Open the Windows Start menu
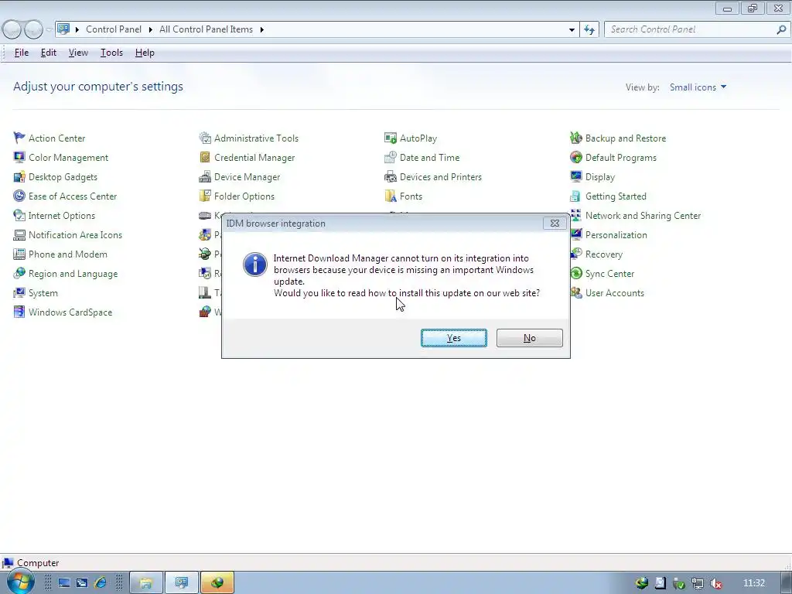The width and height of the screenshot is (792, 594). tap(20, 582)
